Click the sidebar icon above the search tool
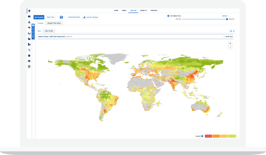Screen dimensions: 266x155 tap(29, 44)
